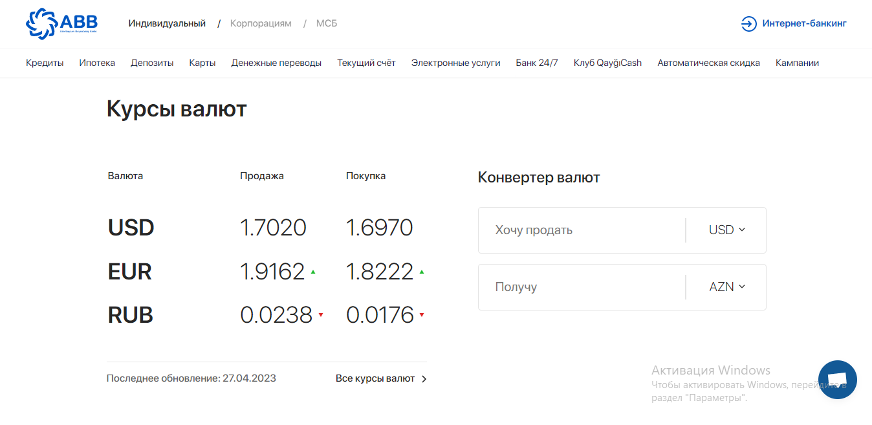
Task: Open the Карты menu item
Action: [202, 63]
